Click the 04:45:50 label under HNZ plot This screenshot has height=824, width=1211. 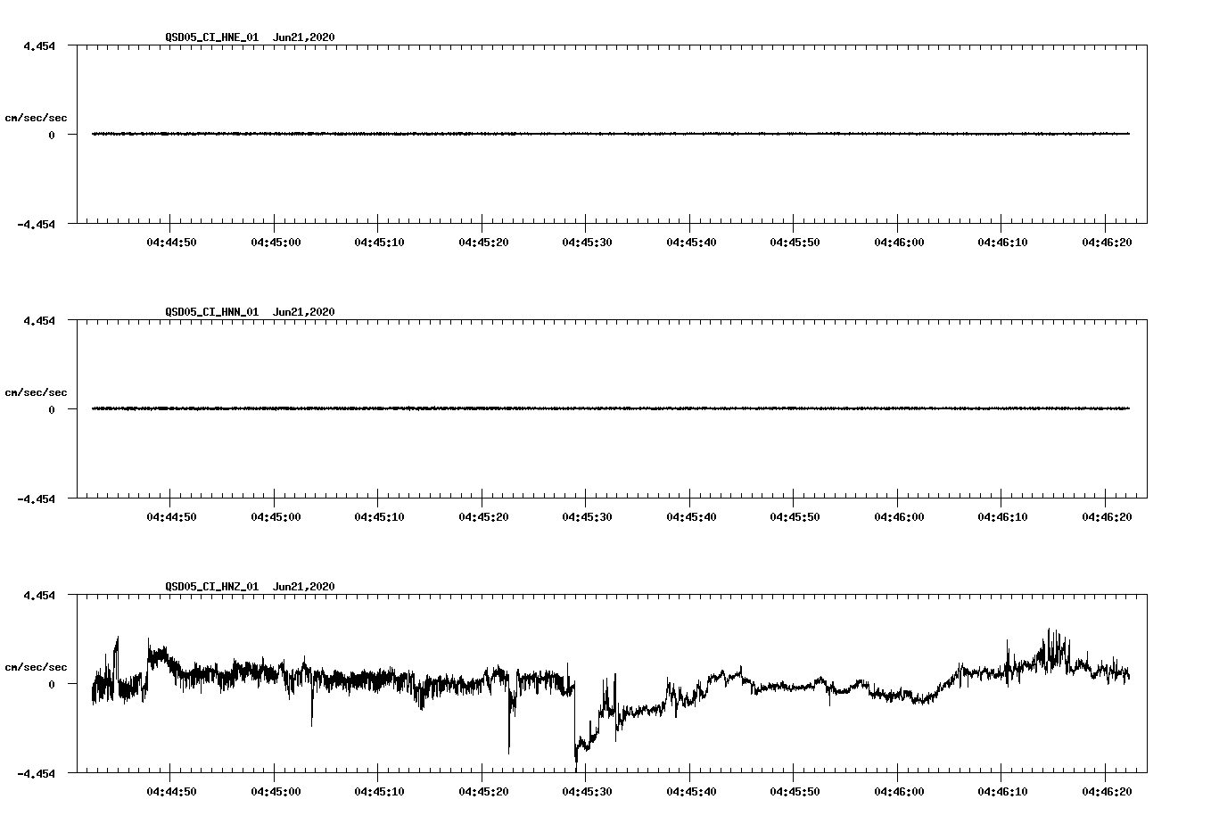tap(794, 791)
